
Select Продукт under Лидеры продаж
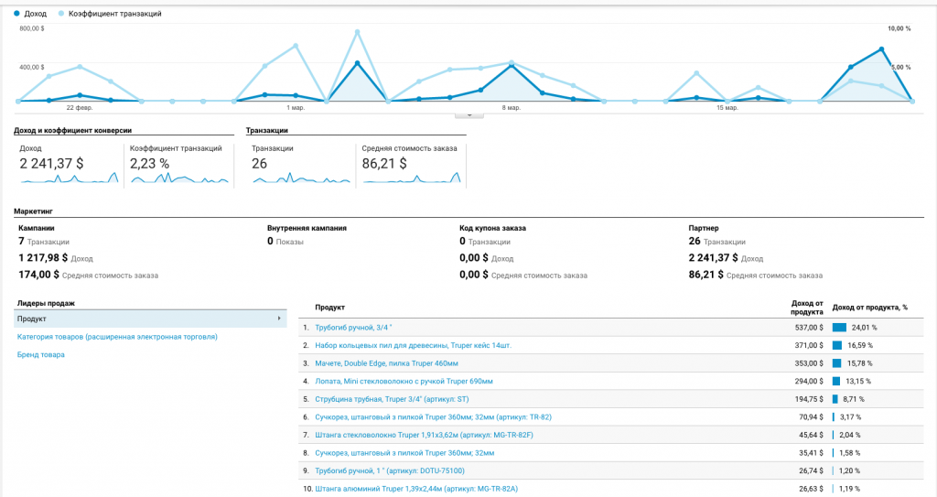click(32, 319)
